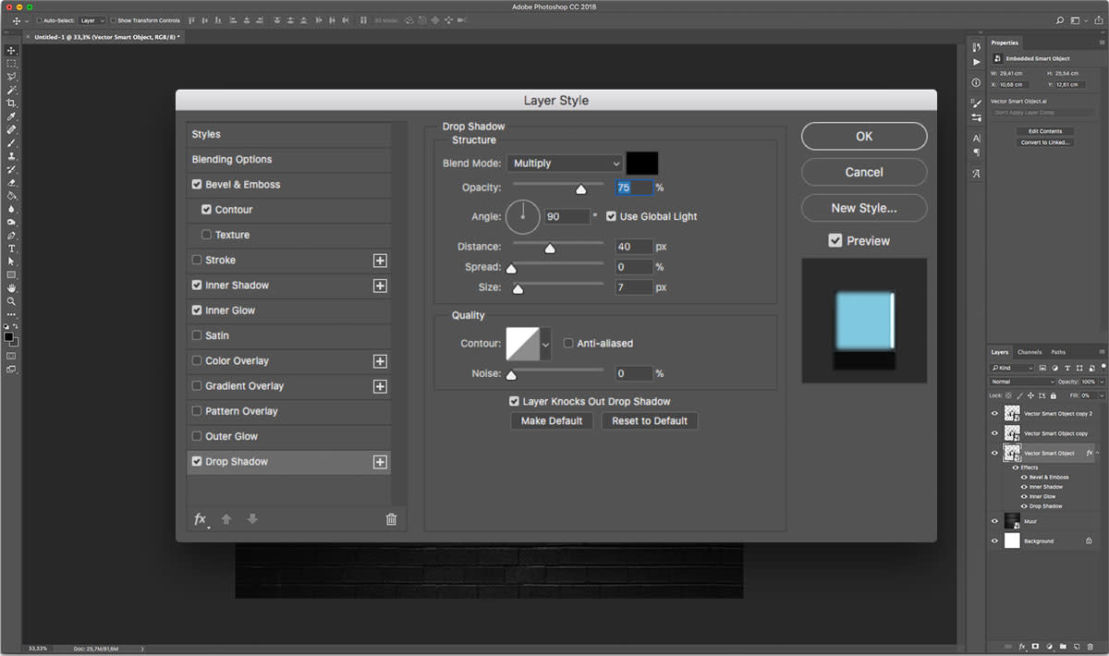1109x656 pixels.
Task: Toggle Use Global Light checkbox
Action: [x=611, y=216]
